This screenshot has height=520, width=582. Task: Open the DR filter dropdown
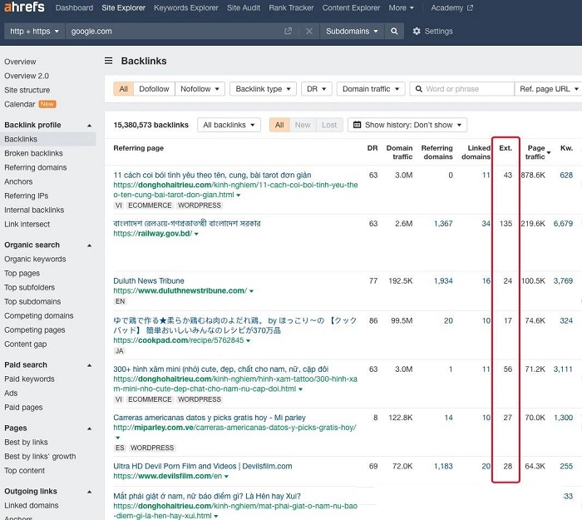(x=316, y=89)
